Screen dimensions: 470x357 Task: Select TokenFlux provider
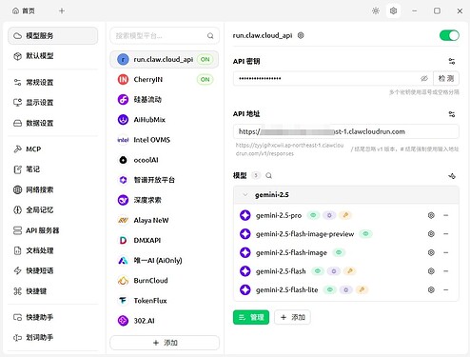(x=165, y=301)
